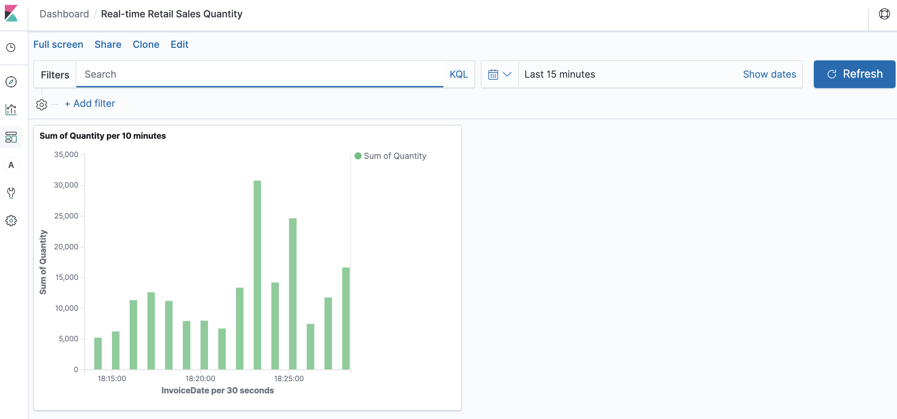The height and width of the screenshot is (419, 897).
Task: Expand the calendar quick time menu
Action: (x=499, y=74)
